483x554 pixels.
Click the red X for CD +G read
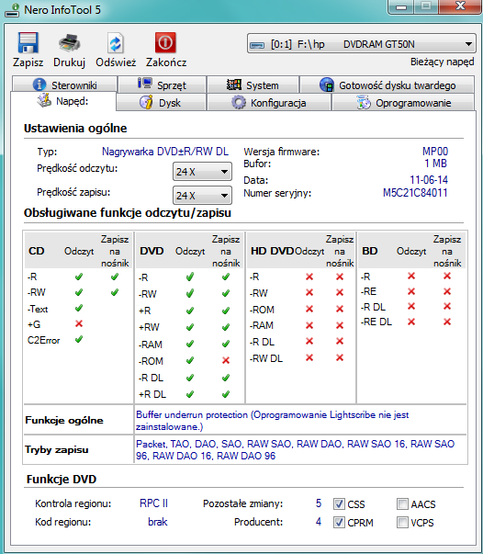[x=79, y=323]
